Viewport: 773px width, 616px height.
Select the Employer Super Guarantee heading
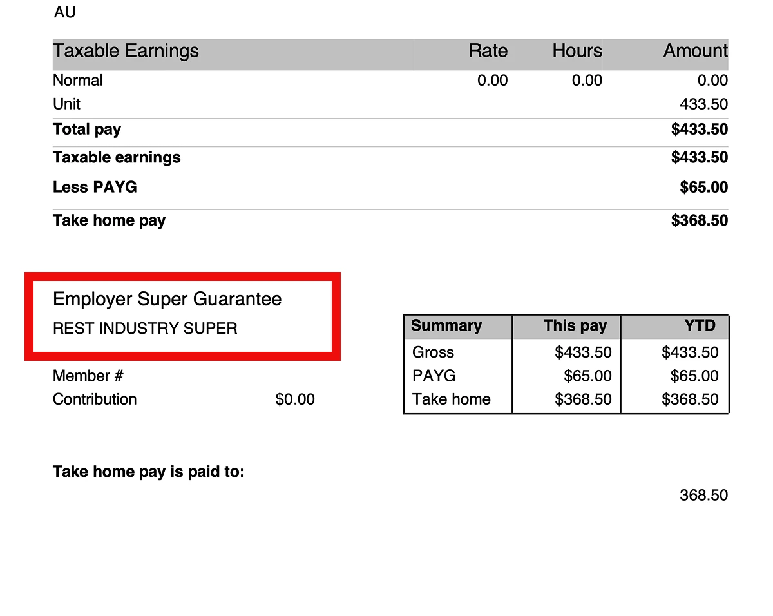coord(167,299)
